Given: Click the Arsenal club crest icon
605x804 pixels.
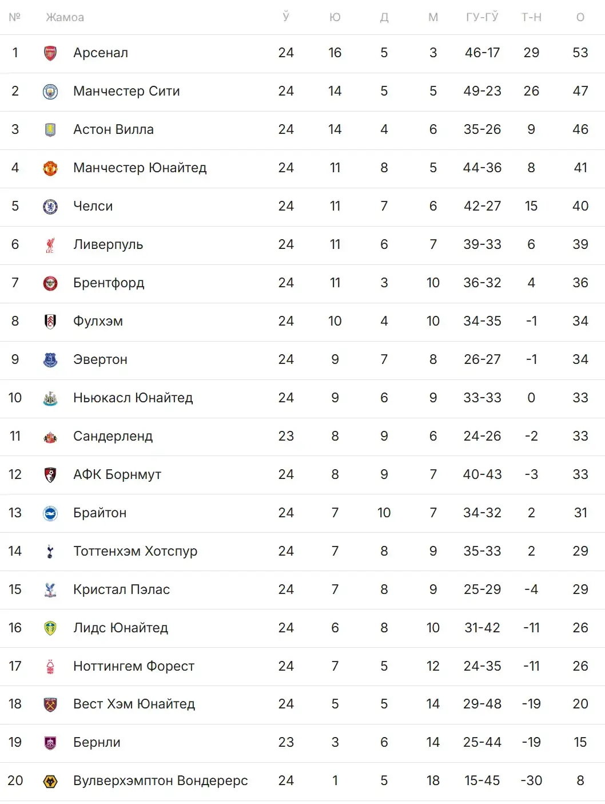Looking at the screenshot, I should (50, 53).
